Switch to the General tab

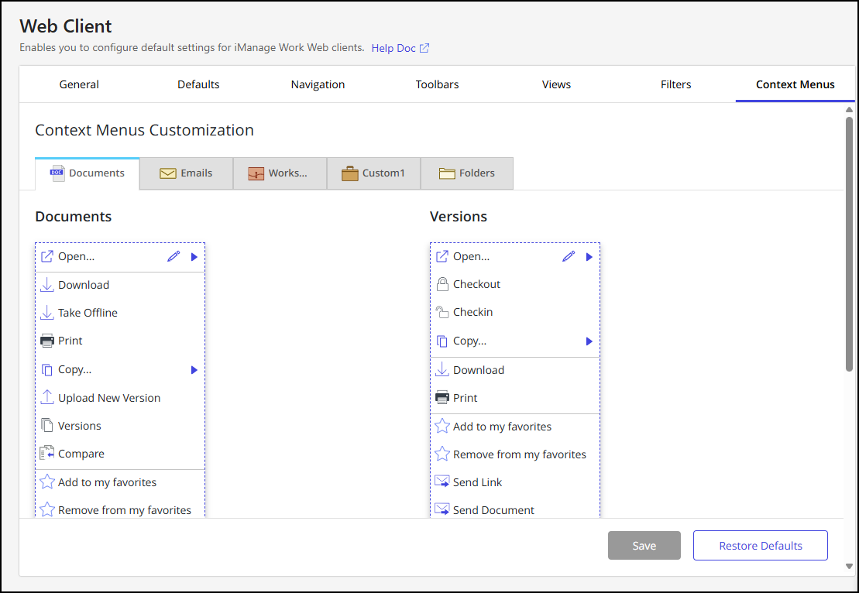coord(79,84)
